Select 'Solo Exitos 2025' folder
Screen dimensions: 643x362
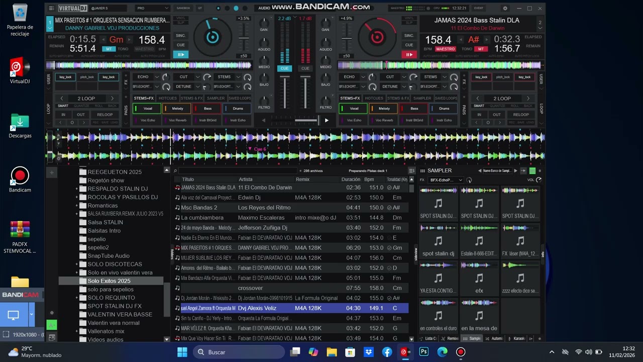pyautogui.click(x=109, y=281)
